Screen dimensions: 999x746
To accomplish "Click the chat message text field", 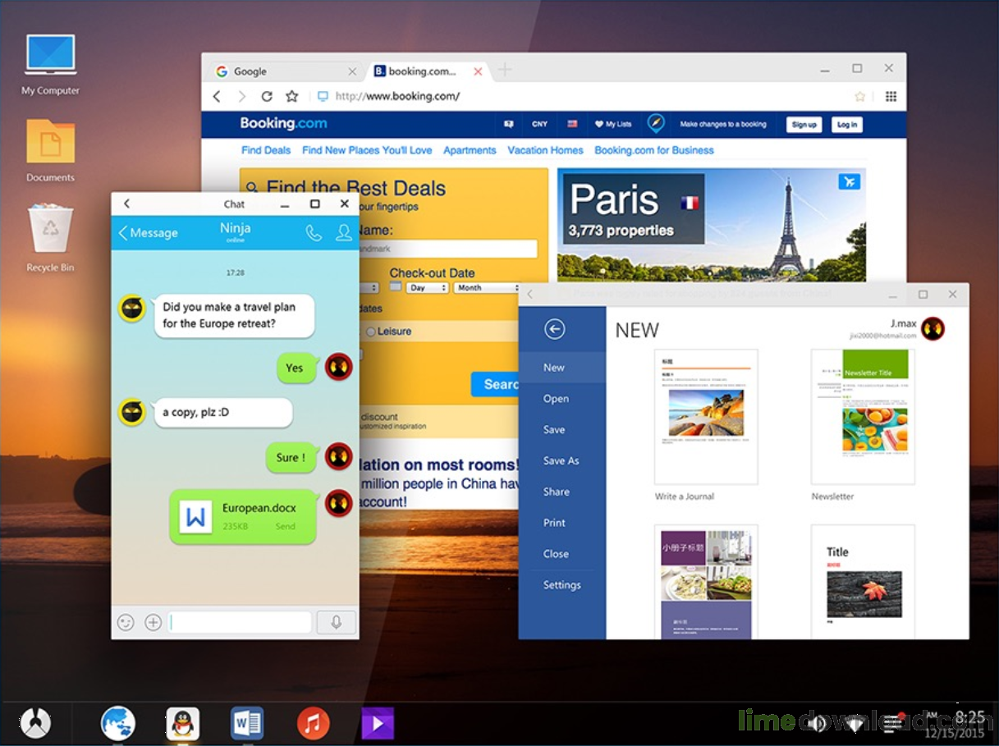I will pyautogui.click(x=240, y=622).
